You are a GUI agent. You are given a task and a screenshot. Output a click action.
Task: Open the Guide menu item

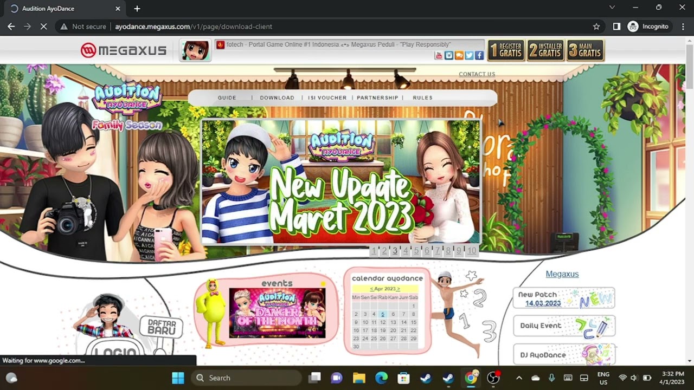coord(227,97)
